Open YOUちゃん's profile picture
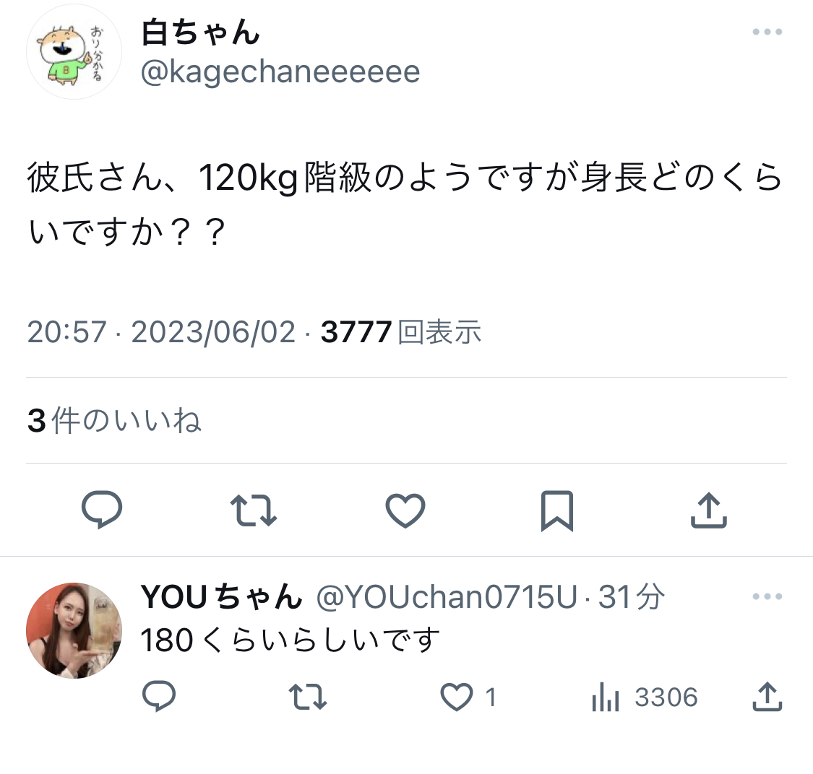This screenshot has height=774, width=813. (x=74, y=630)
